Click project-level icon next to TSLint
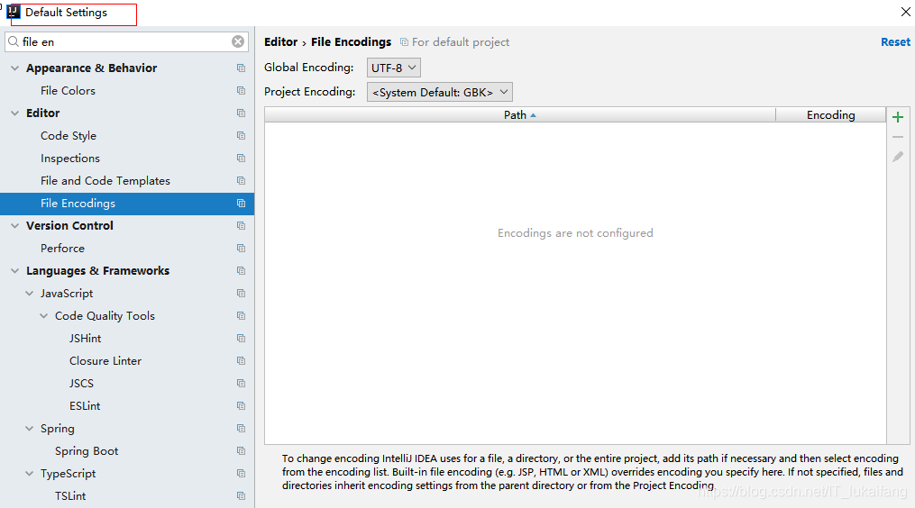This screenshot has height=508, width=915. coord(241,495)
